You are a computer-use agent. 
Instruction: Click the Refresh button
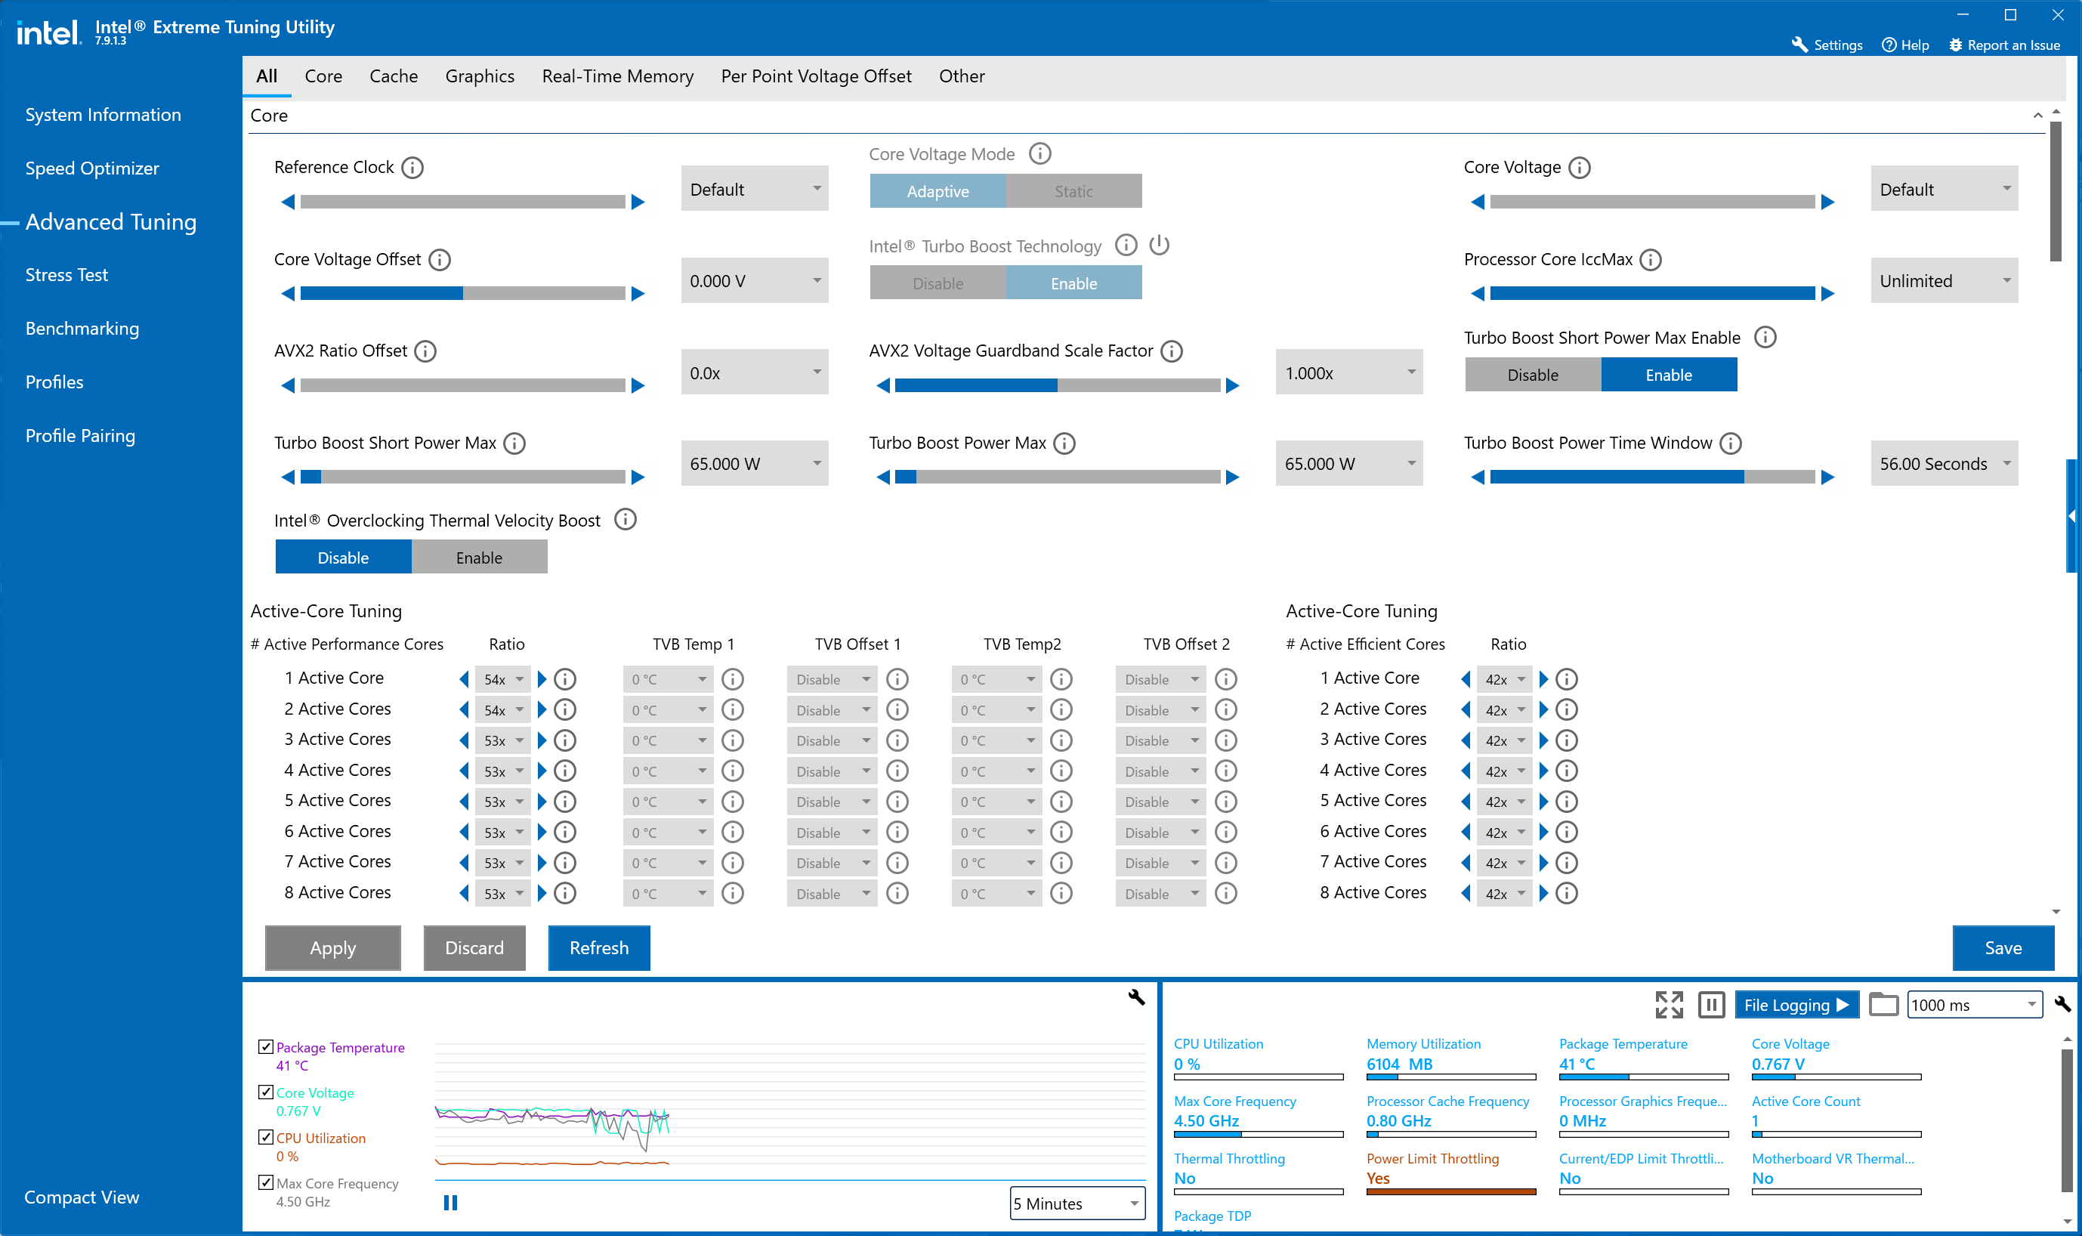point(599,948)
